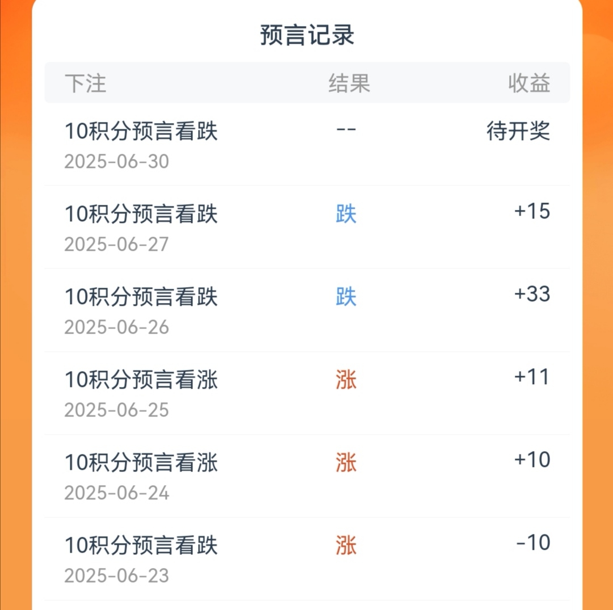Click the red 涨 result for 06-23
The height and width of the screenshot is (610, 613).
tap(346, 545)
